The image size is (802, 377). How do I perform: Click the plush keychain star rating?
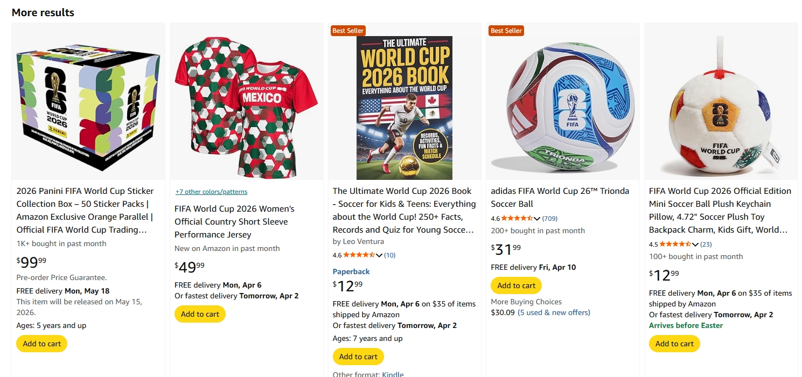674,244
